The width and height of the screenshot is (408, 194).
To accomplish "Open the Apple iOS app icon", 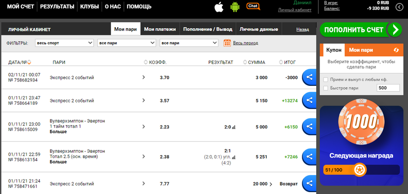I will [219, 7].
